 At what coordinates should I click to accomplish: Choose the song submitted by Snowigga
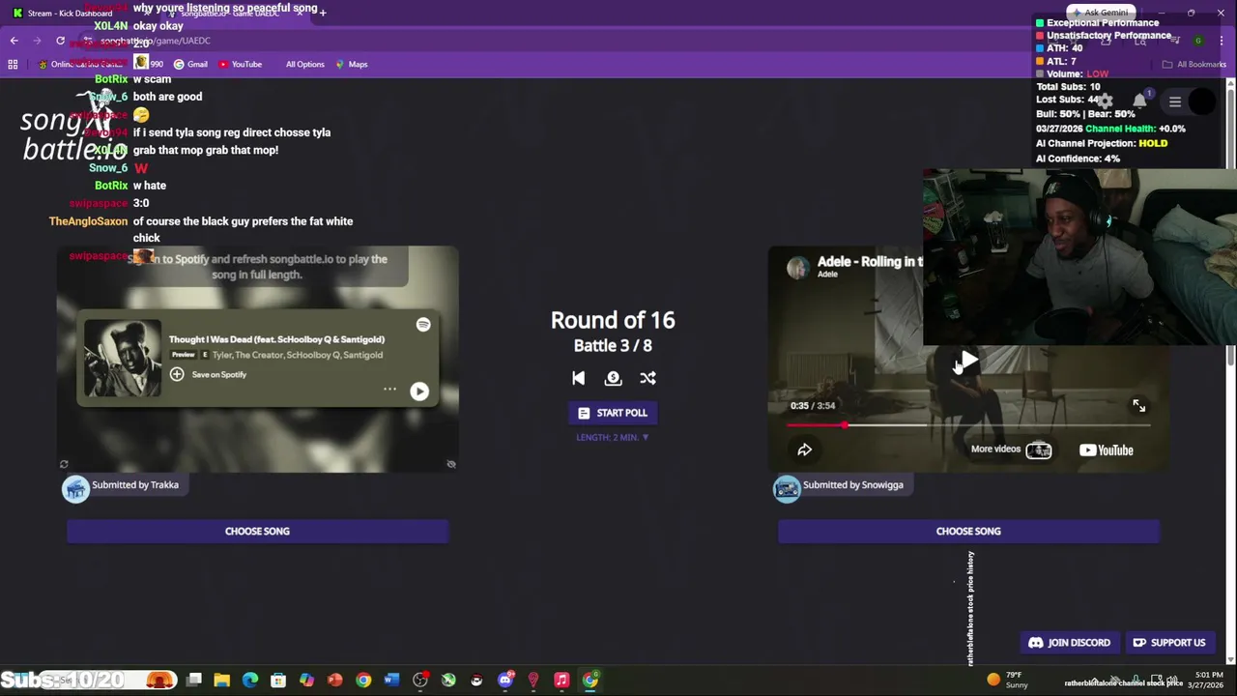pos(968,531)
